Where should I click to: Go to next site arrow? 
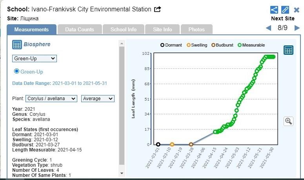[297, 28]
